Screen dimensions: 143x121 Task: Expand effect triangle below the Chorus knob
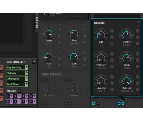[70, 103]
